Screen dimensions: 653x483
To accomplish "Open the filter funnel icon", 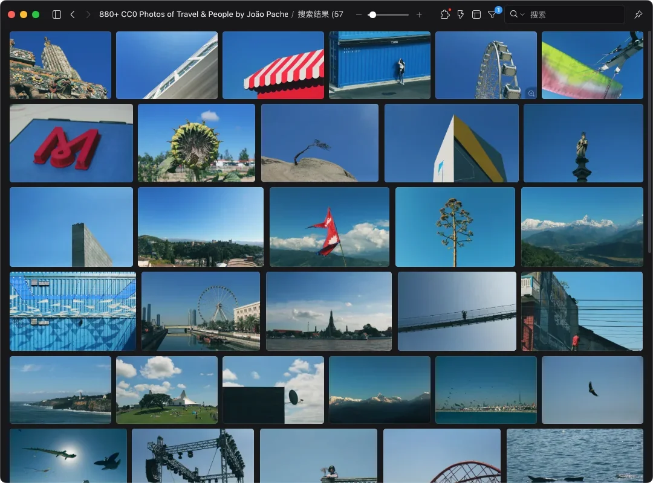I will click(x=492, y=14).
